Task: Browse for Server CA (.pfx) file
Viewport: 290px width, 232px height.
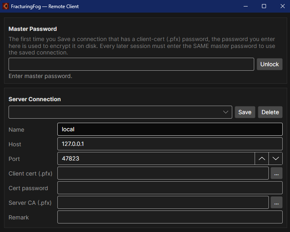Action: pyautogui.click(x=277, y=202)
